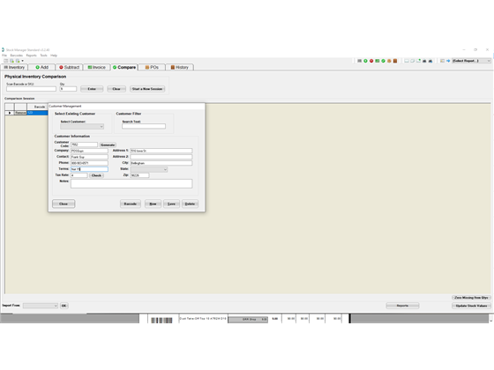Switch to the Invoice tab
494x370 pixels.
[x=97, y=67]
